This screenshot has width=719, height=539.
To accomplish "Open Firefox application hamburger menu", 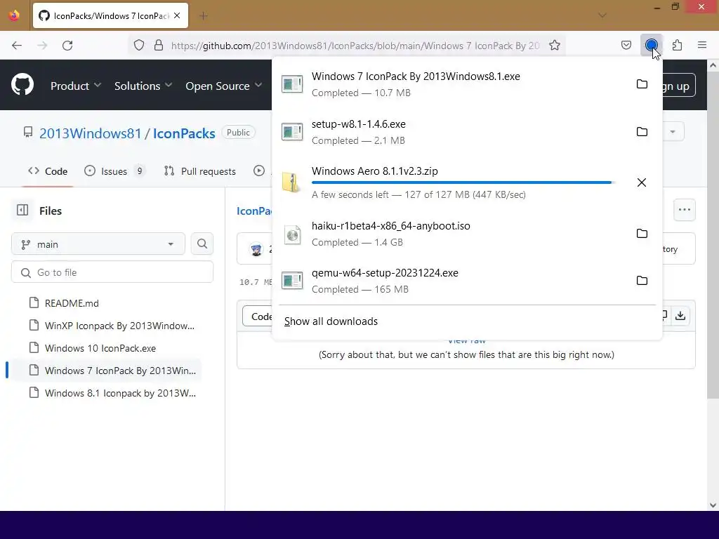I will pyautogui.click(x=702, y=45).
